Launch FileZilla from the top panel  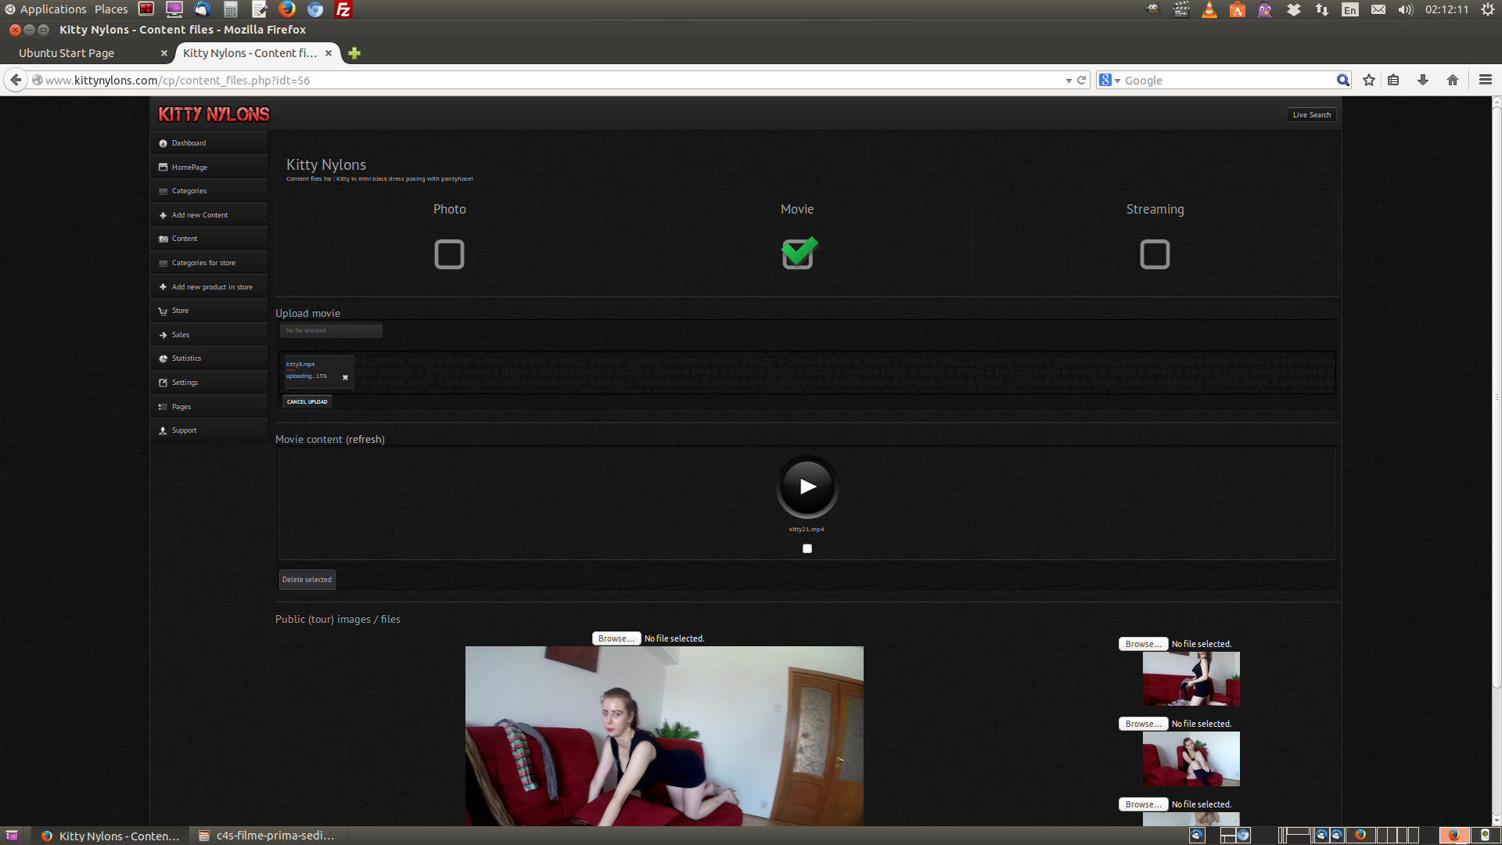coord(343,9)
